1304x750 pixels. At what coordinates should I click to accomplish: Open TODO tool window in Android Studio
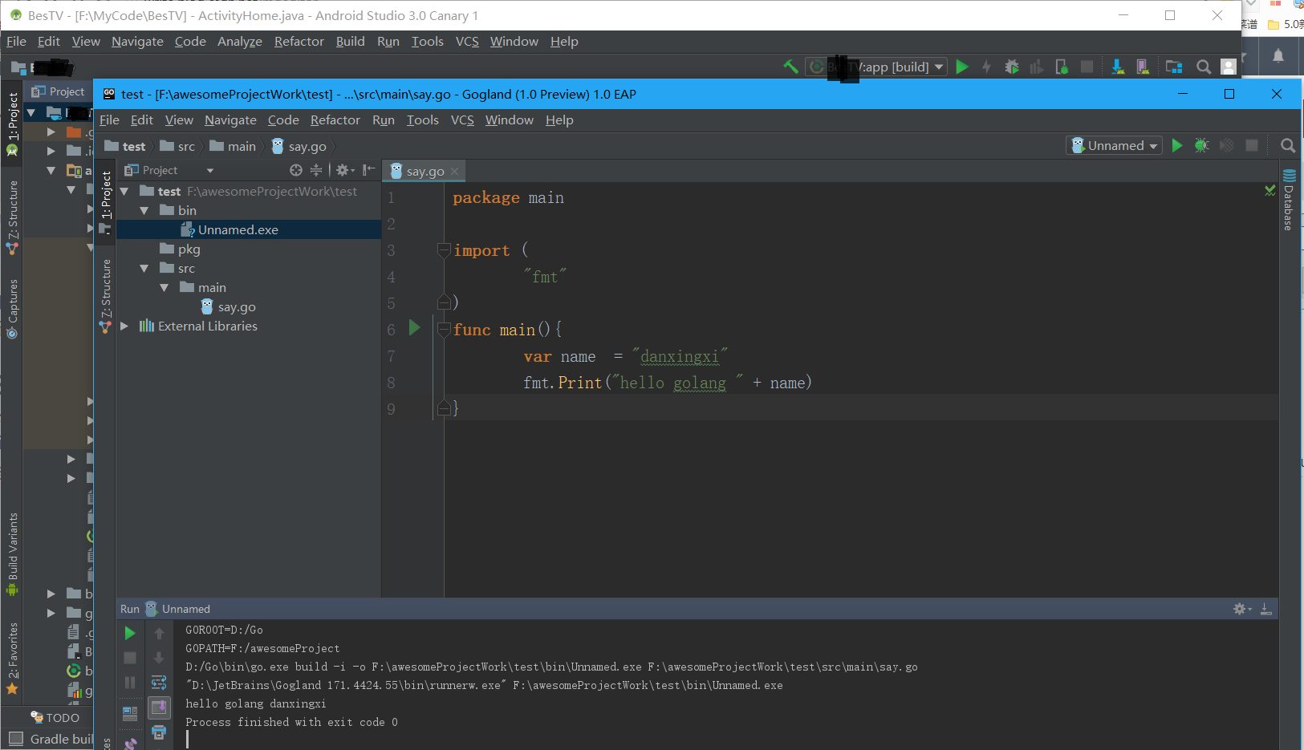55,717
